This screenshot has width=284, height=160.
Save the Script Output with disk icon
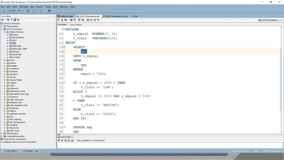click(66, 140)
